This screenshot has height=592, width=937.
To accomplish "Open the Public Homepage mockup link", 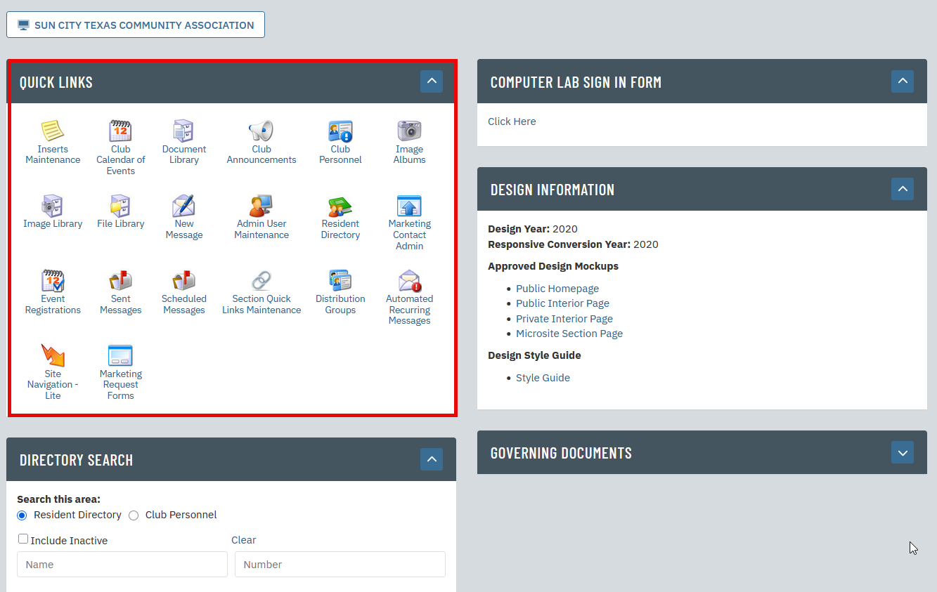I will point(557,288).
